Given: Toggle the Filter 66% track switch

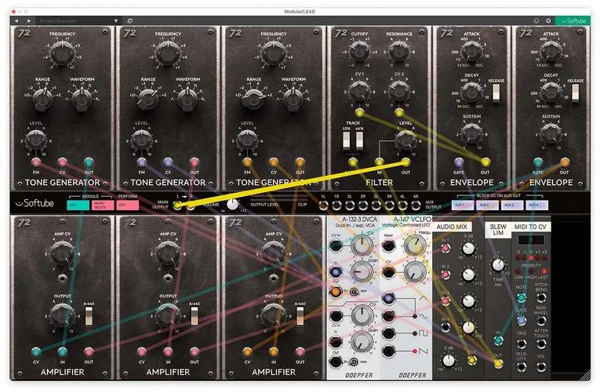Looking at the screenshot, I should tap(359, 140).
